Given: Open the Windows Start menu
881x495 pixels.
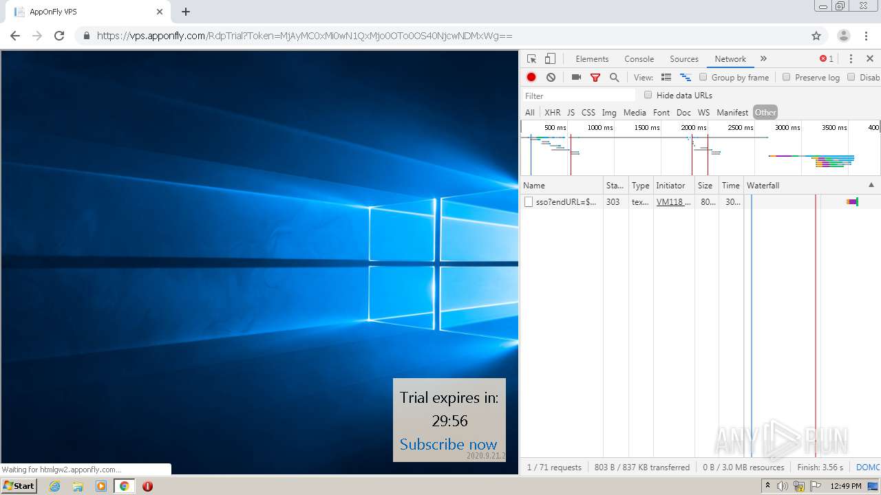Looking at the screenshot, I should point(19,486).
